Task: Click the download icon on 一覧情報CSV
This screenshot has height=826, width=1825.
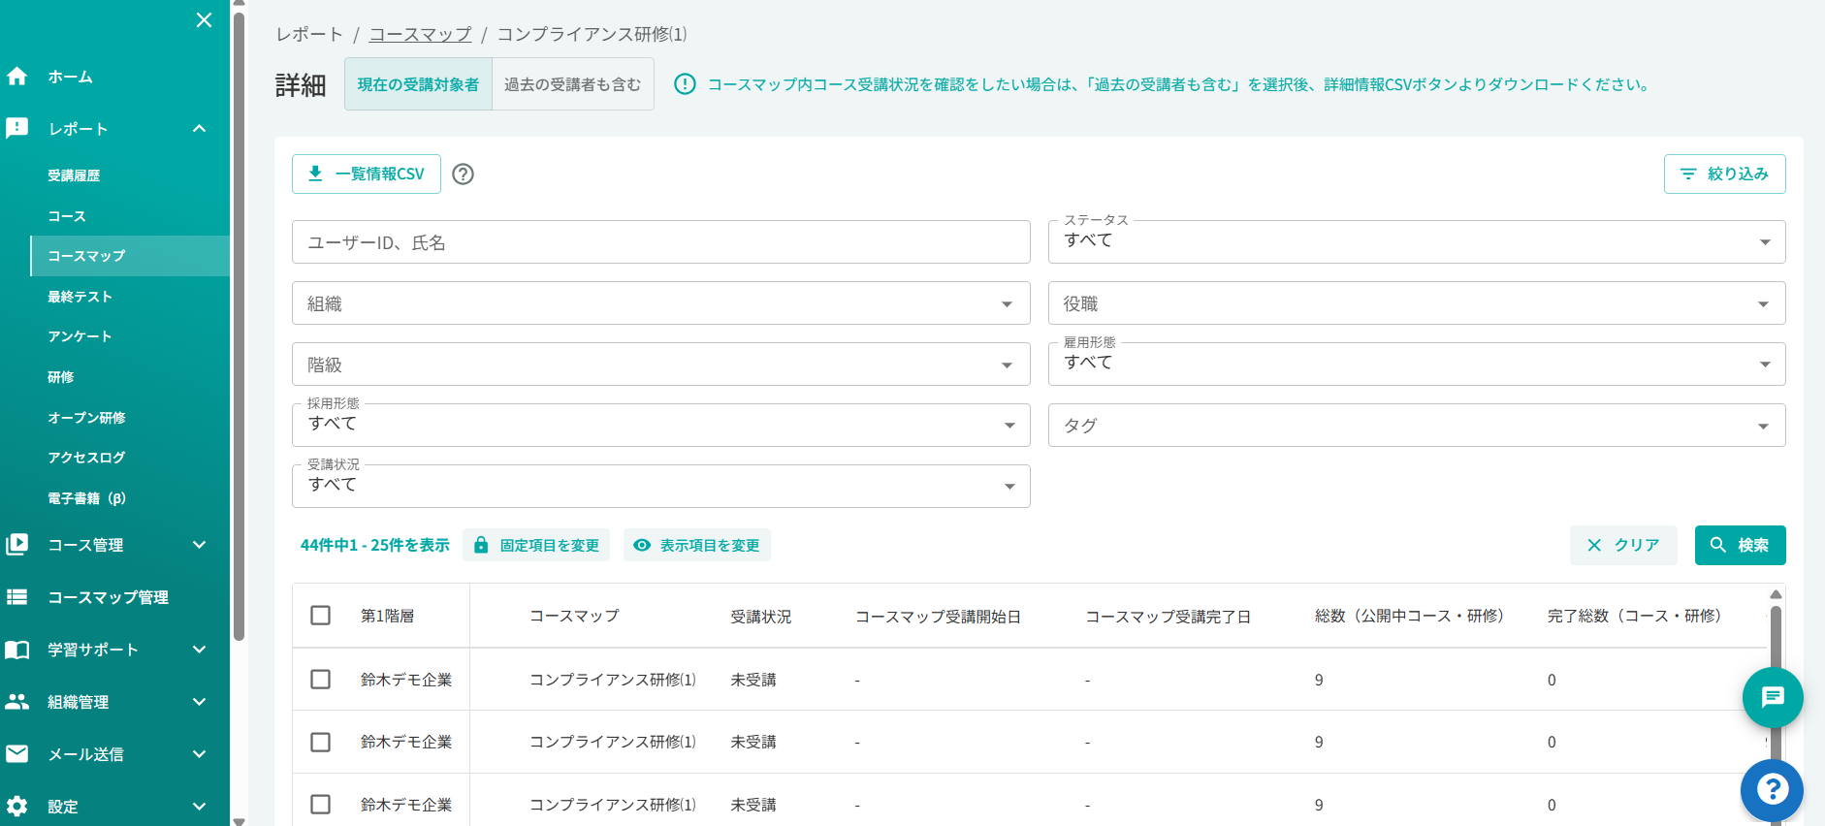Action: coord(315,174)
